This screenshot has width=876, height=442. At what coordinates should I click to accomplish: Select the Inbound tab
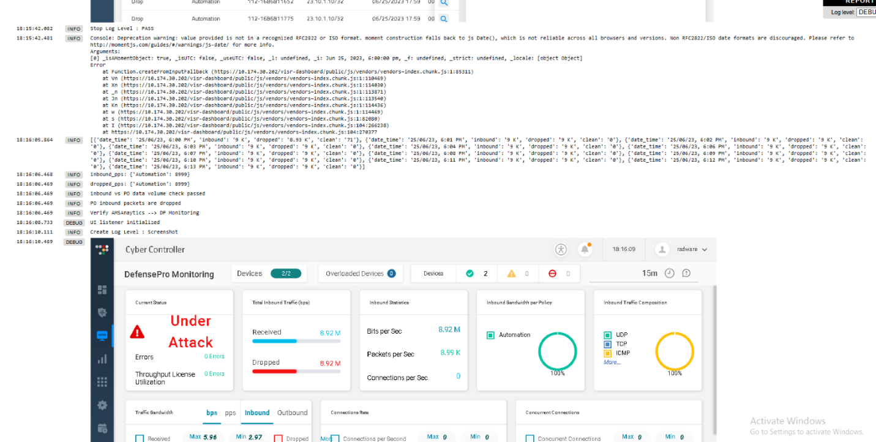coord(257,413)
